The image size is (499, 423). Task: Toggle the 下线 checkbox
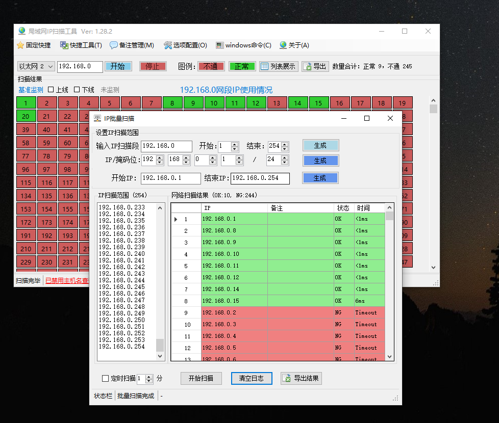tap(77, 90)
